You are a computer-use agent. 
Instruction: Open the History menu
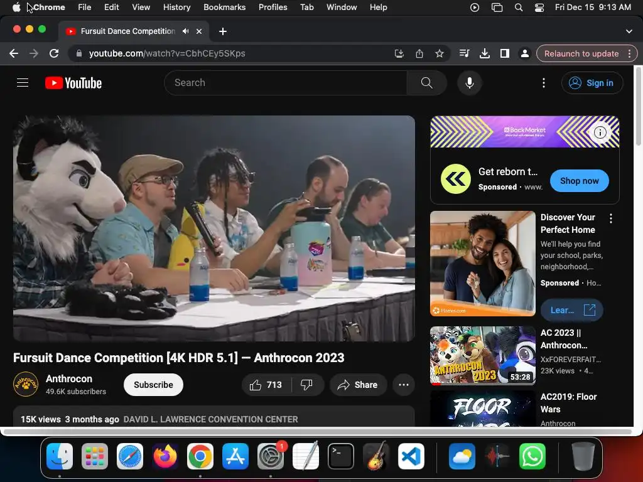(x=176, y=8)
